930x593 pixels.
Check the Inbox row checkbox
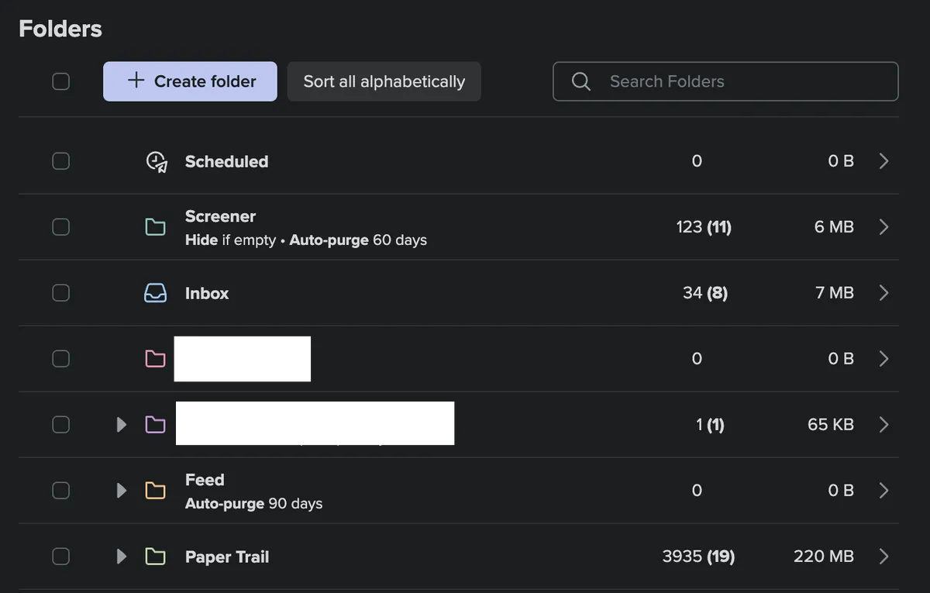60,292
